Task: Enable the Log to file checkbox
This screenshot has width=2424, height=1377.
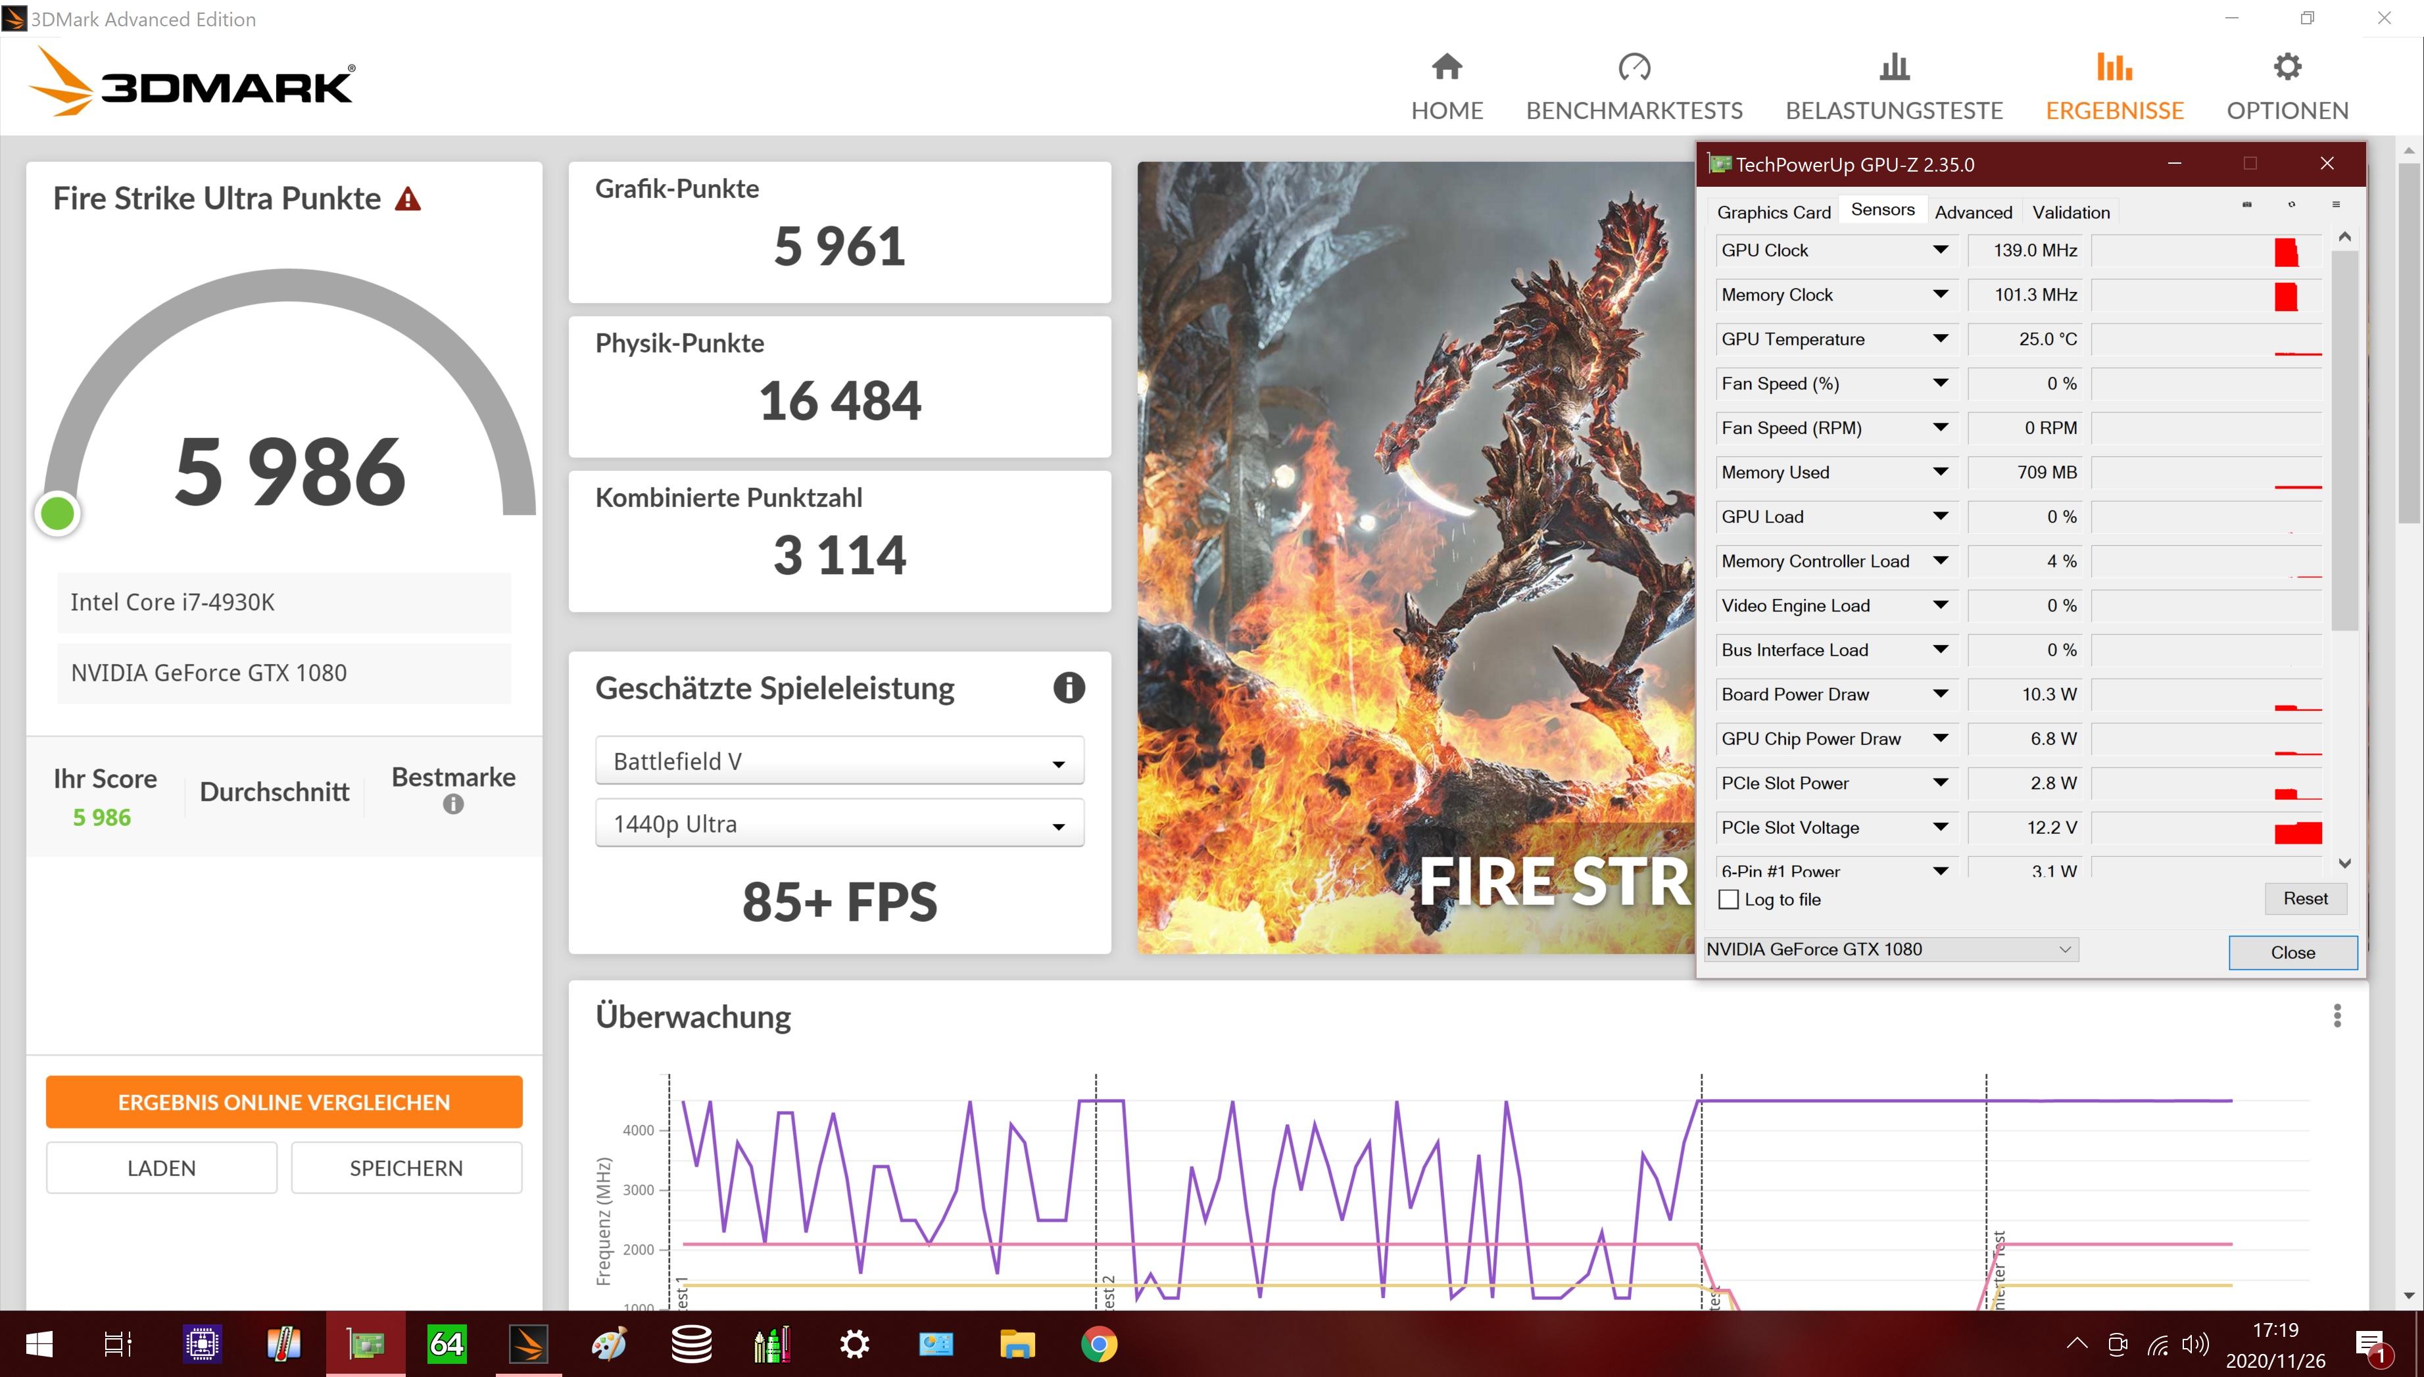Action: click(1728, 900)
